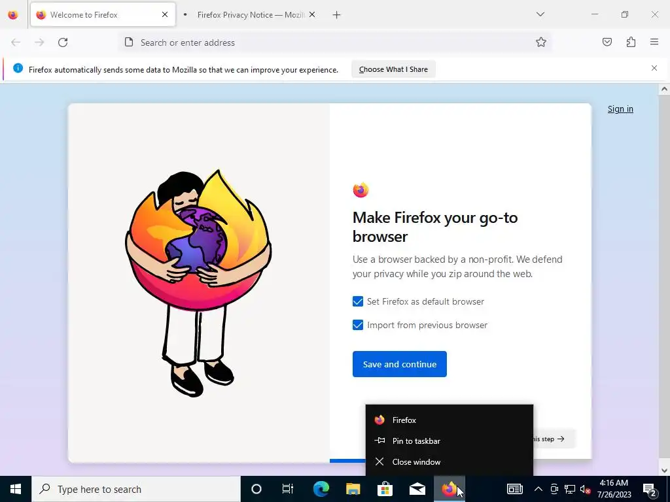Screen dimensions: 670x502
Task: Uncheck Import from previous browser
Action: [358, 325]
